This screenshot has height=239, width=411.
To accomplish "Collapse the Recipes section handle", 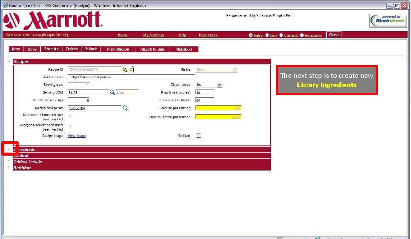I will tap(9, 62).
